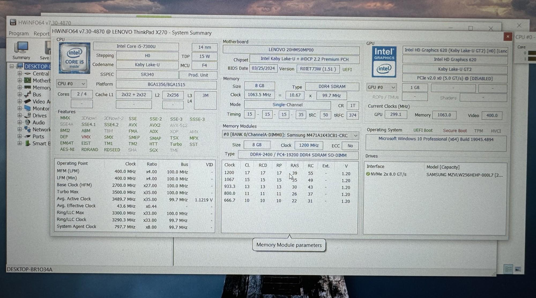Click the Single-Channel mode field
The height and width of the screenshot is (298, 536).
[x=287, y=105]
